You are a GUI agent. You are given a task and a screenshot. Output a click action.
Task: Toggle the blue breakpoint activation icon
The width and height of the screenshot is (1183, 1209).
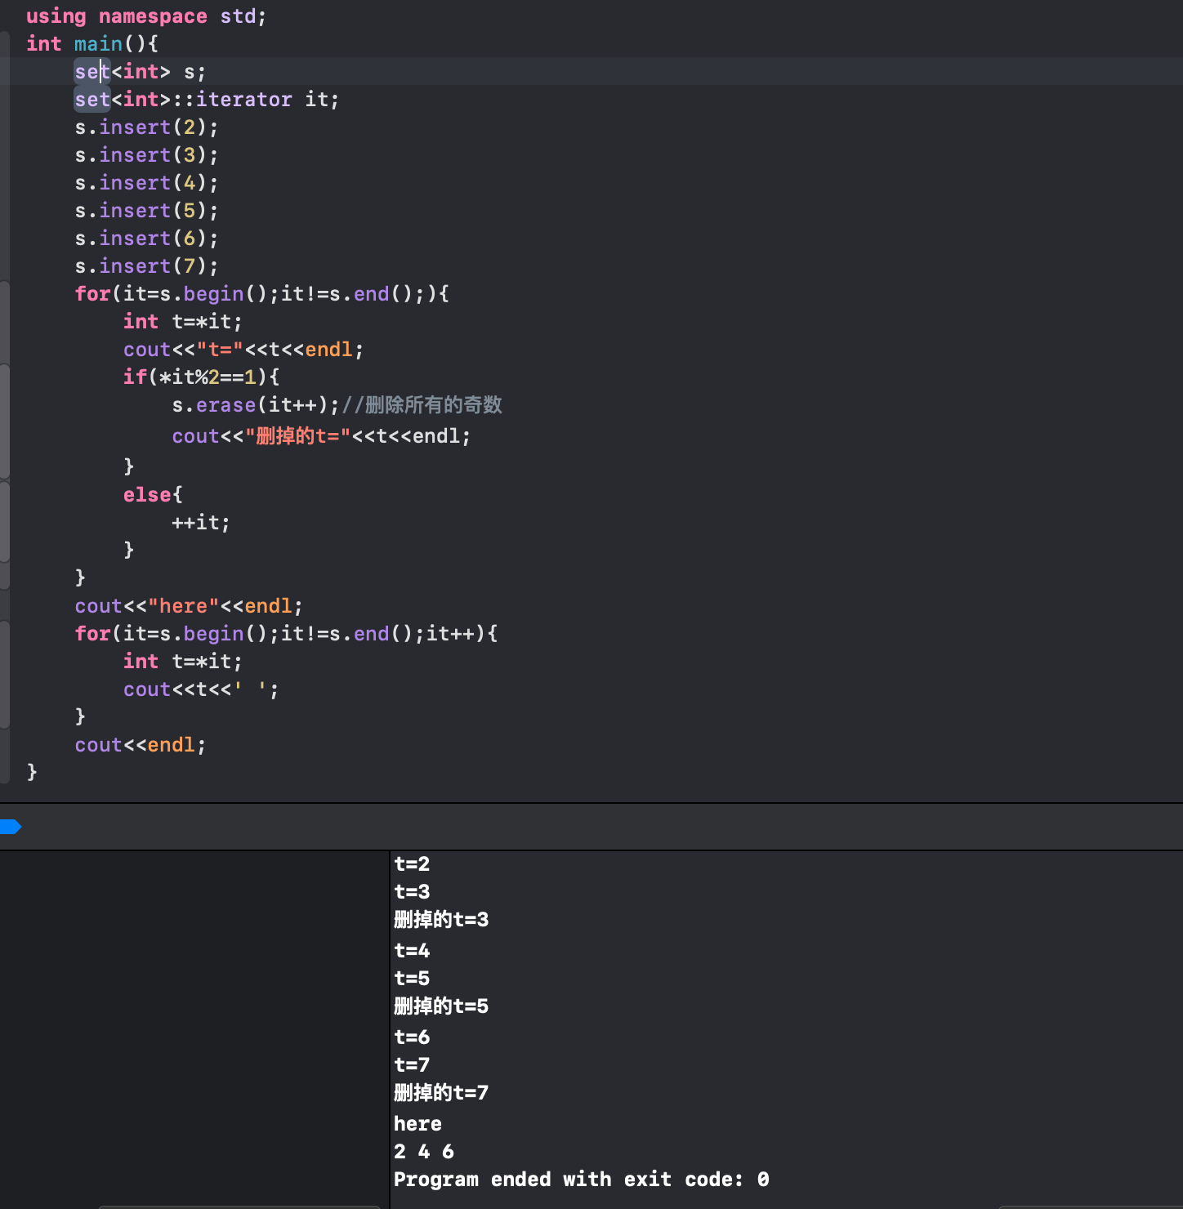[x=11, y=827]
